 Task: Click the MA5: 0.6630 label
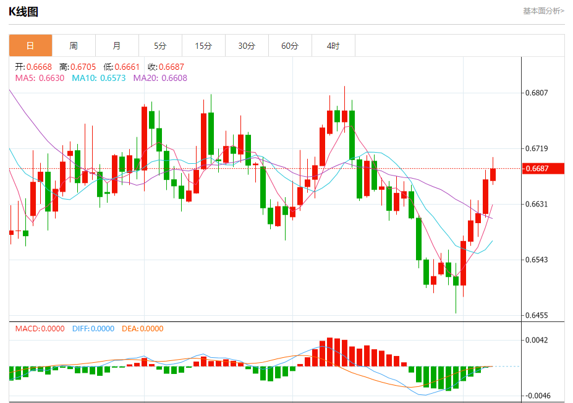[x=40, y=78]
